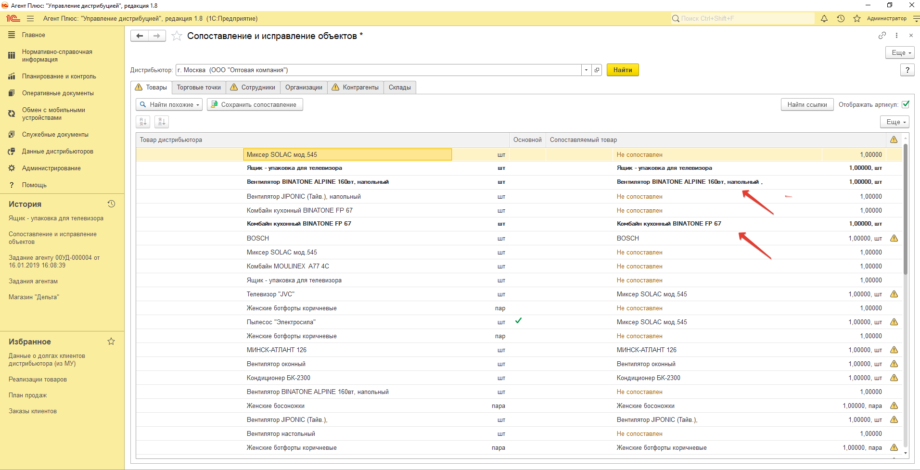920x470 pixels.
Task: Sort table ascending icon
Action: click(x=143, y=122)
